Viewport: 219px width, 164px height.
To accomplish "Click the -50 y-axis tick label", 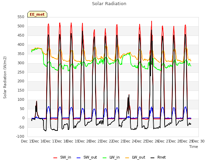I will click(21, 127).
